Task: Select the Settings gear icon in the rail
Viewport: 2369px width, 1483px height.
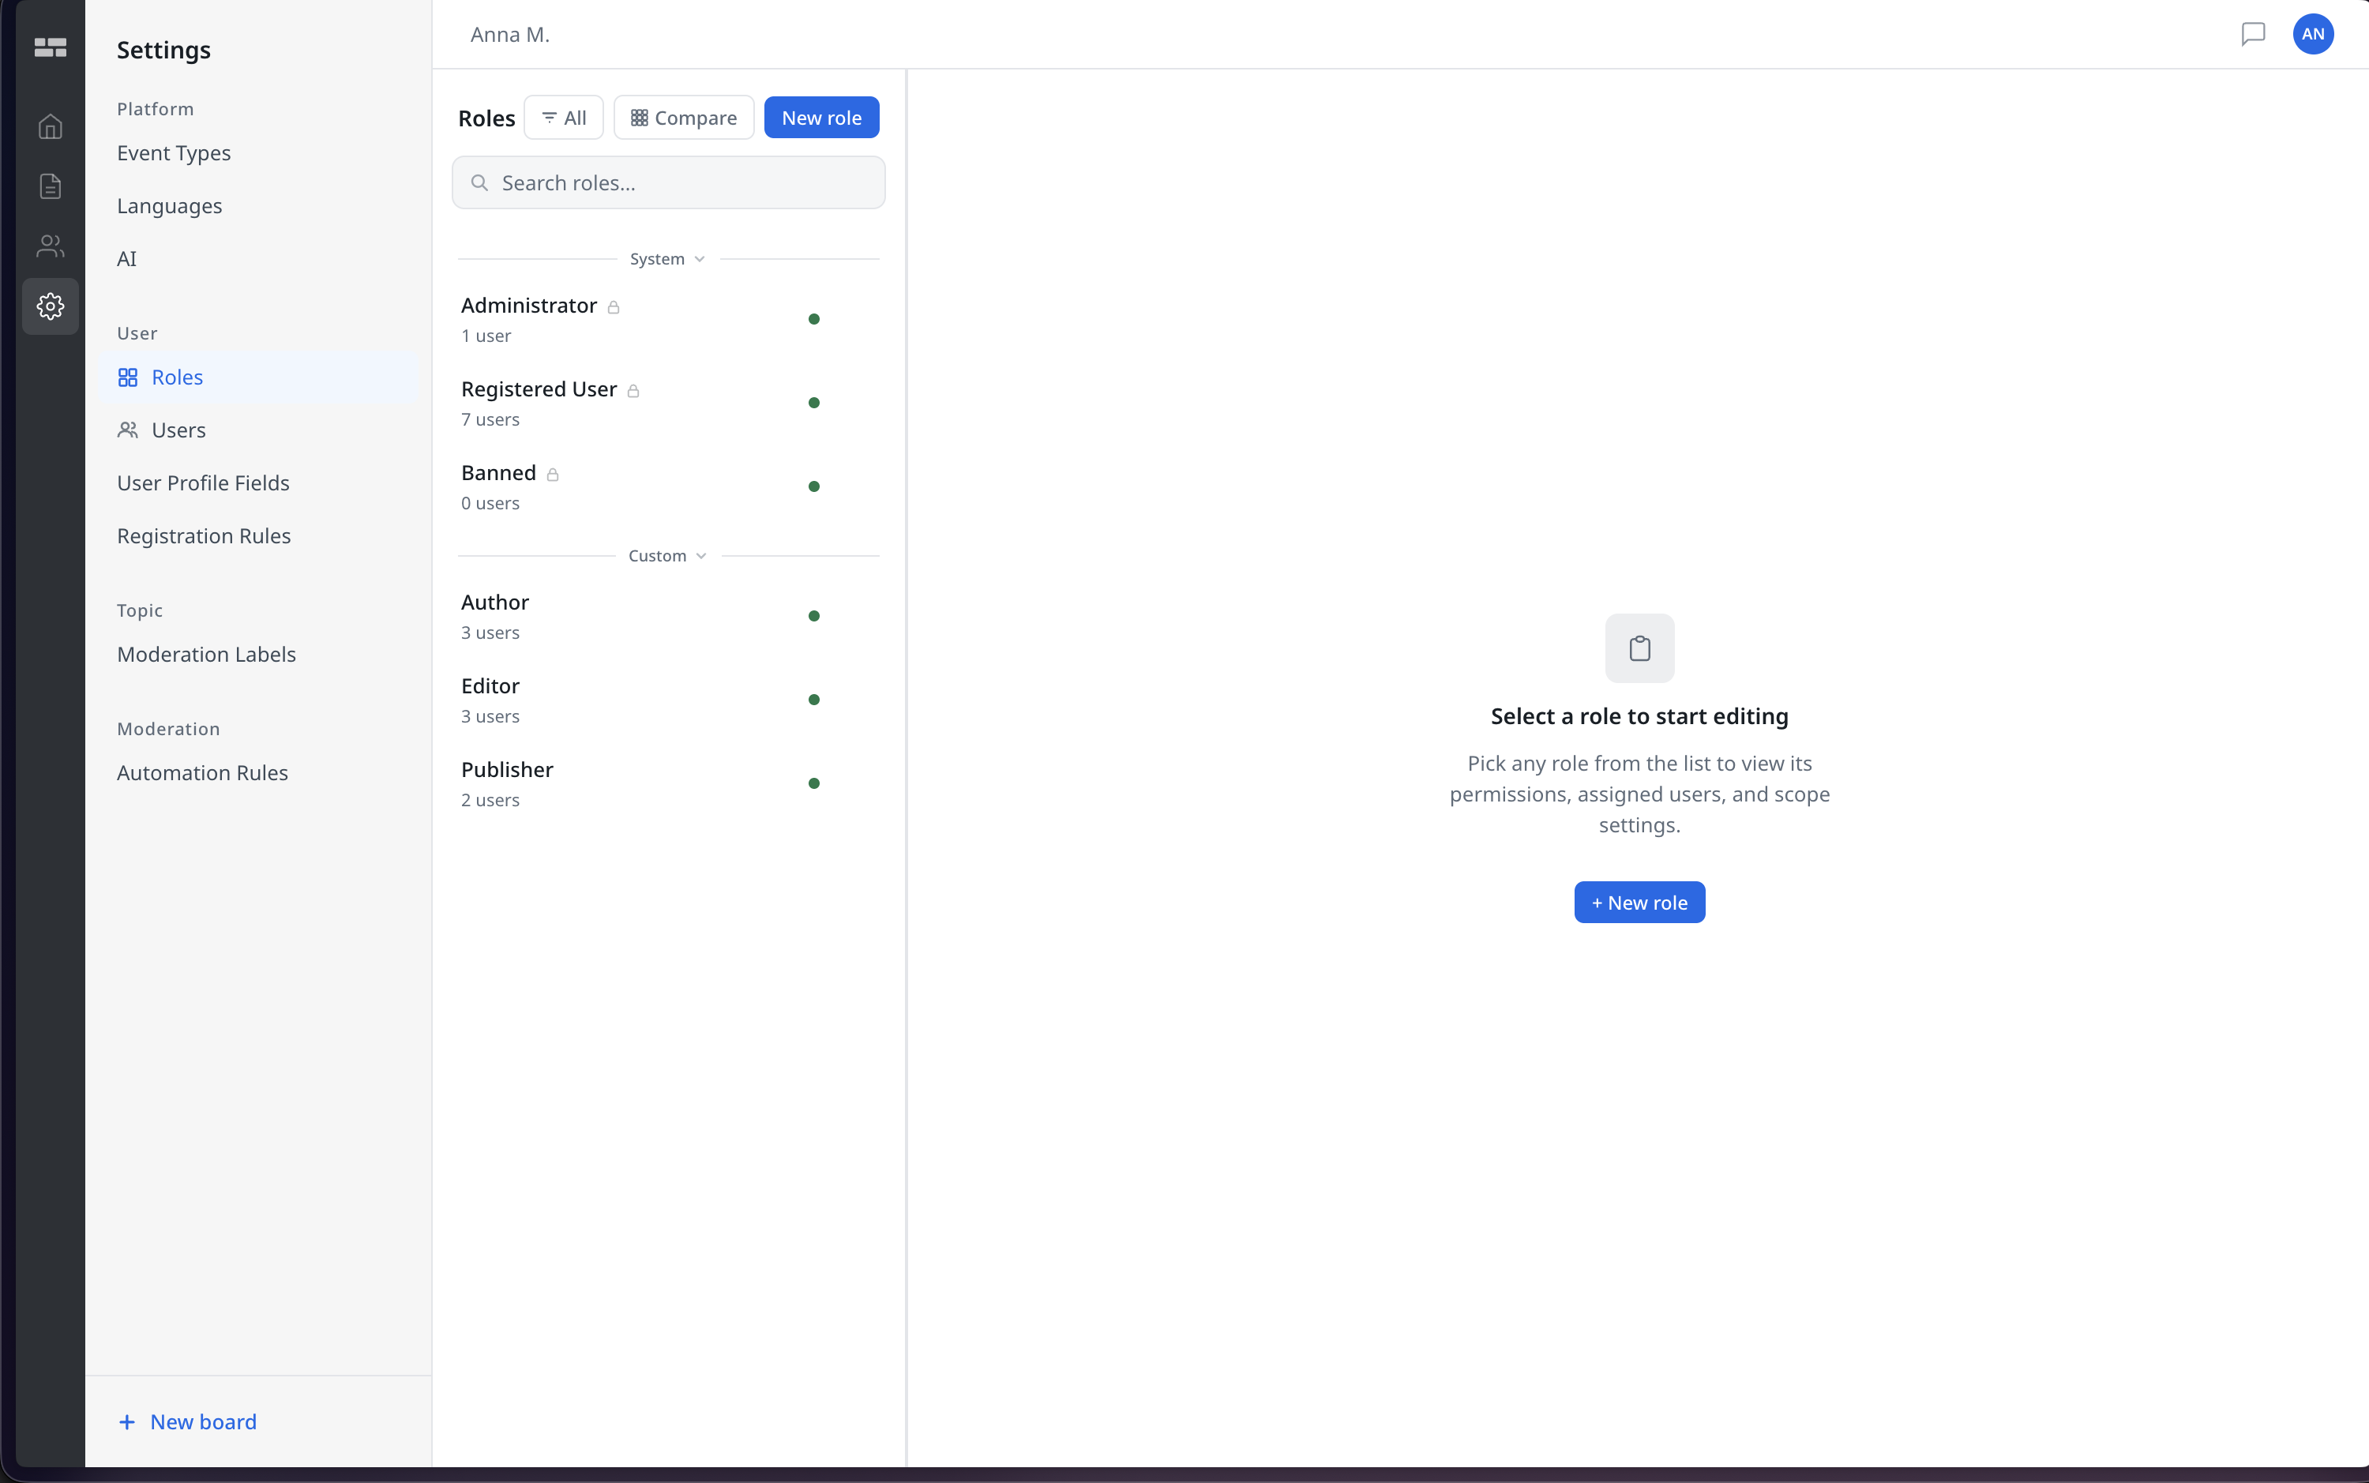Action: [x=50, y=306]
